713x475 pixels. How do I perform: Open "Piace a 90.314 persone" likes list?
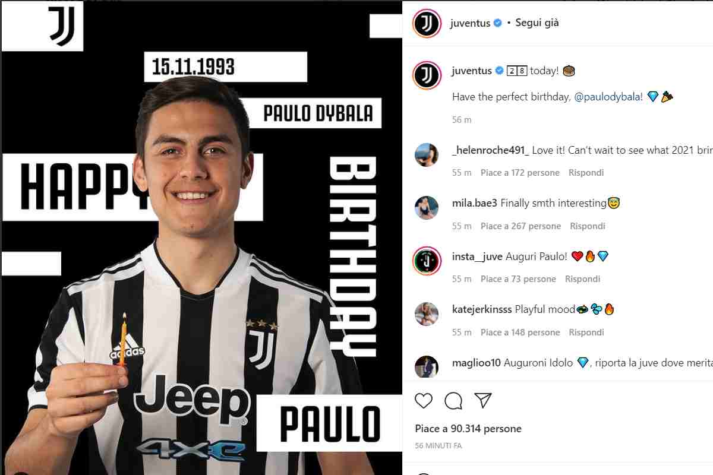468,429
